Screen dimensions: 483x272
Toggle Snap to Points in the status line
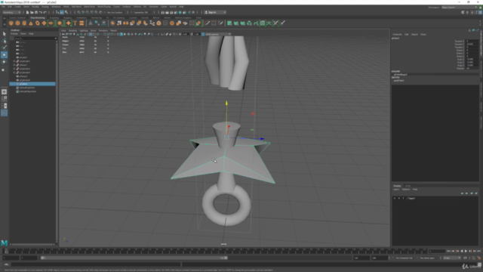click(88, 12)
